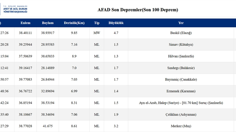
Task: Click the MW type cell
Action: point(97,33)
